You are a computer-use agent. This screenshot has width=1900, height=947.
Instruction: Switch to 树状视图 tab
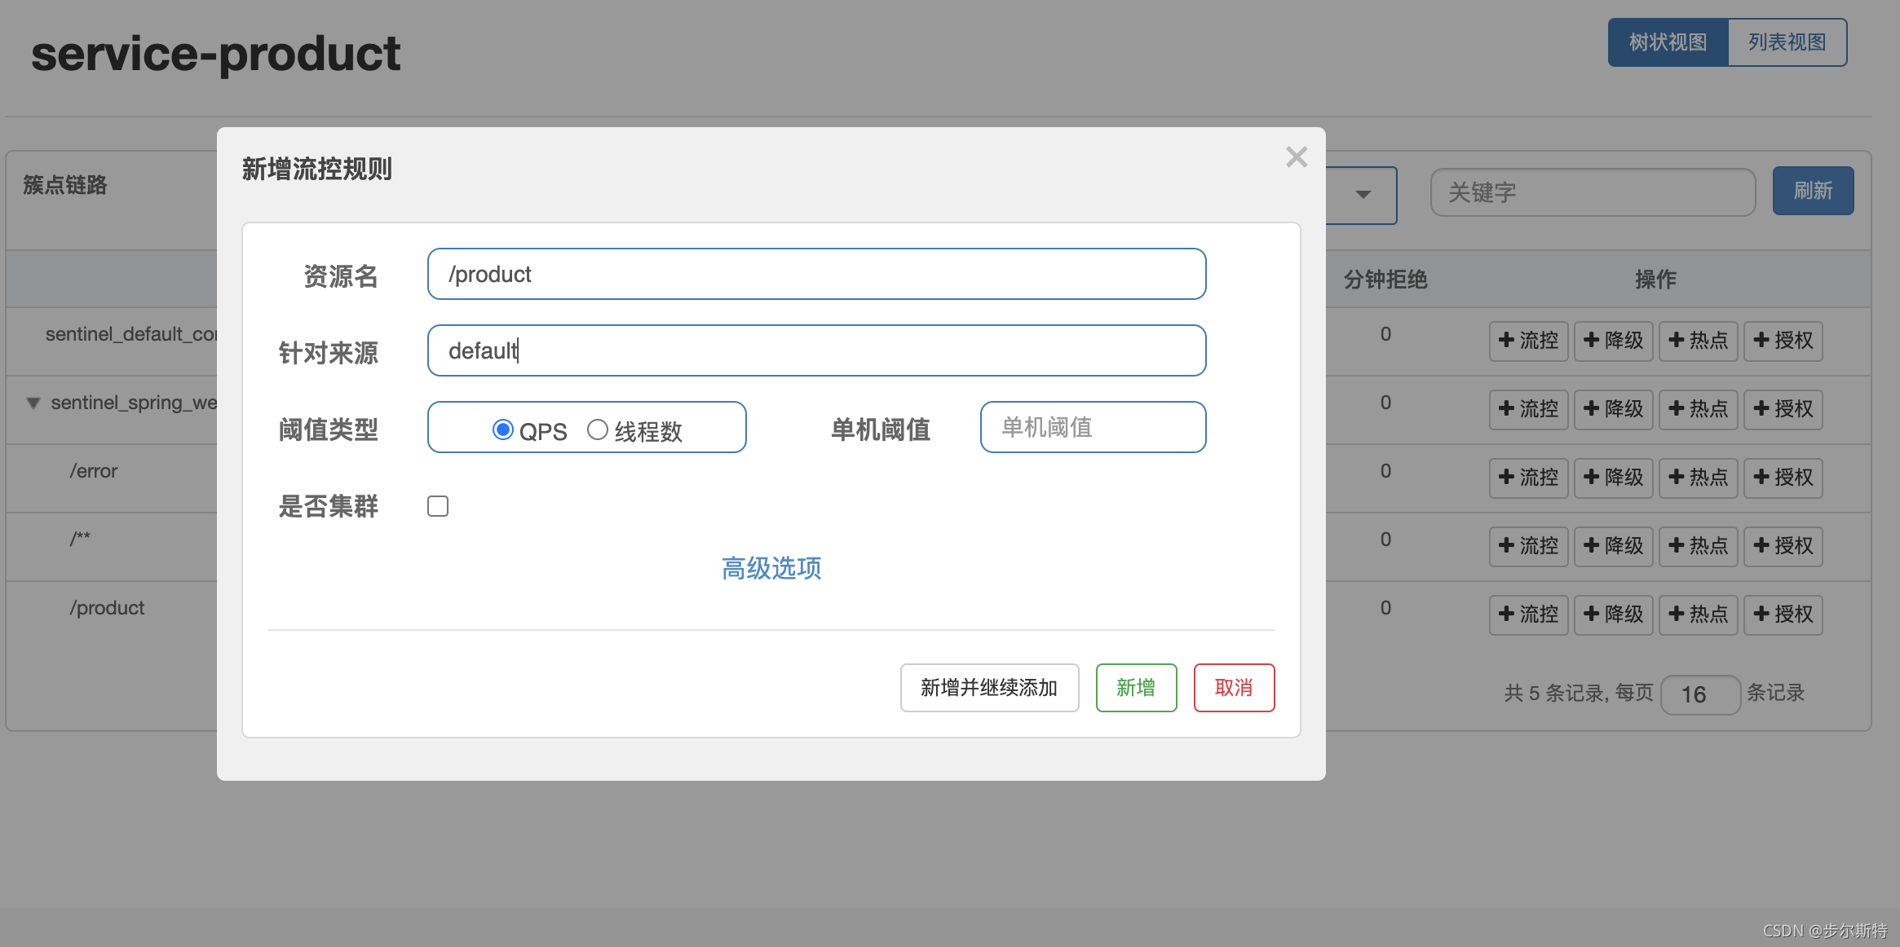[x=1668, y=42]
